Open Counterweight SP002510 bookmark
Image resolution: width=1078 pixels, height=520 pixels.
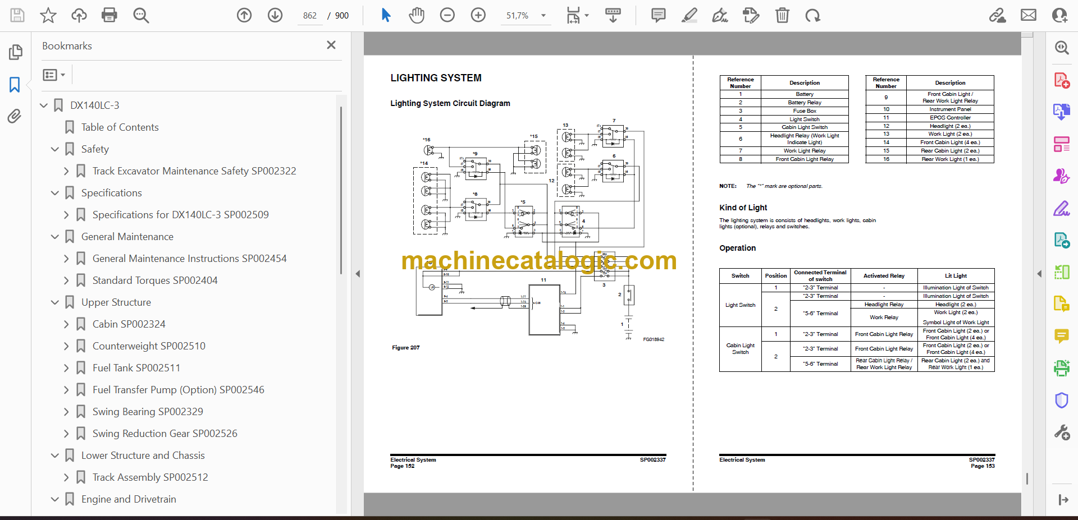[x=149, y=346]
